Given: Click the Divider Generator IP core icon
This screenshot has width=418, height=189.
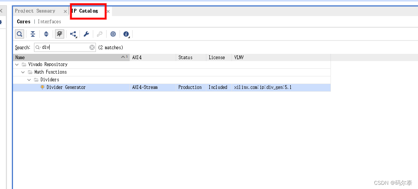Looking at the screenshot, I should [x=42, y=87].
